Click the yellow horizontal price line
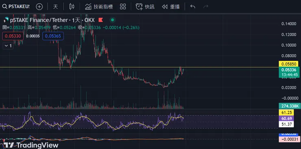The height and width of the screenshot is (149, 301). coord(139,67)
